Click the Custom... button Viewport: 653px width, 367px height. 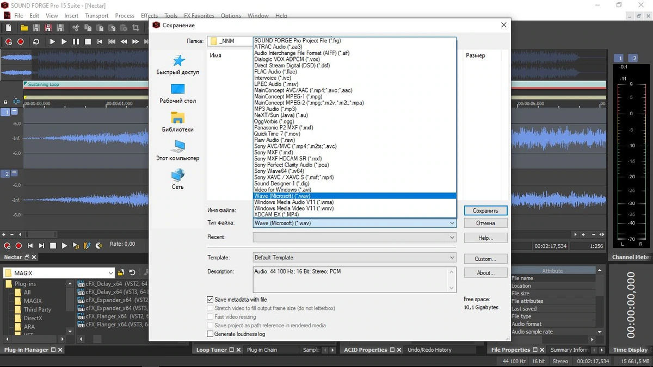(485, 259)
